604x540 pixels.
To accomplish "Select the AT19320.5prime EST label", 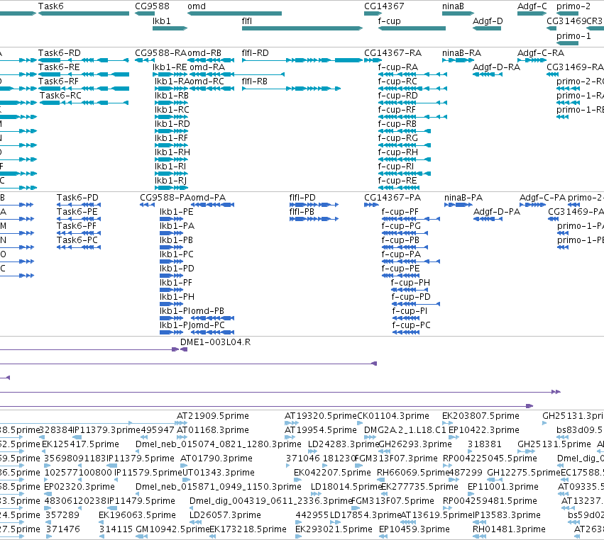I will click(321, 416).
